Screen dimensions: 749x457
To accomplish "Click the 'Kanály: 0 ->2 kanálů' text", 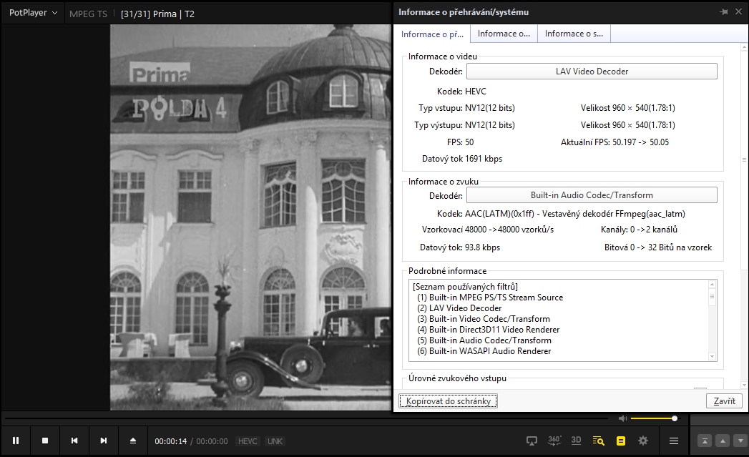I will click(639, 230).
